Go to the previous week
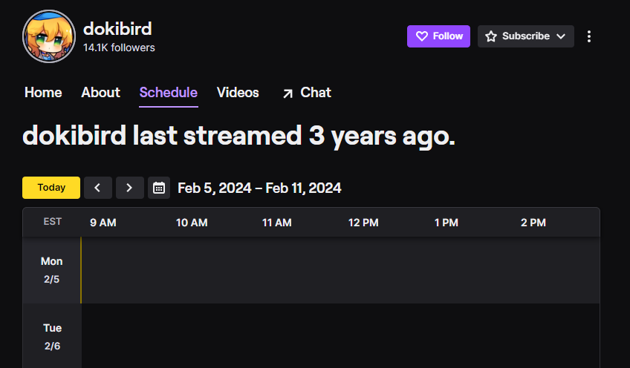This screenshot has height=368, width=630. [97, 188]
